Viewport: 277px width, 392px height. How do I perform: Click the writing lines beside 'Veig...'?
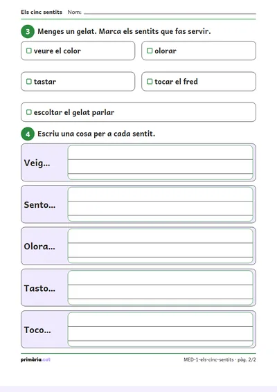click(160, 163)
